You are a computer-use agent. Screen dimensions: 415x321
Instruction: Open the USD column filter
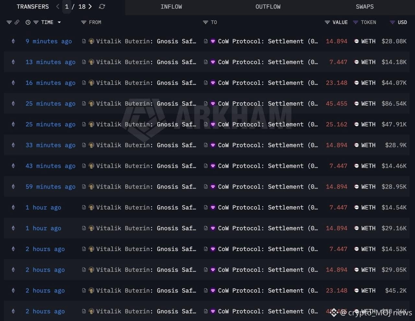tap(392, 22)
